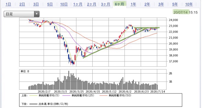Open the 10年 chart range
Image resolution: width=205 pixels, height=108 pixels.
click(x=189, y=4)
